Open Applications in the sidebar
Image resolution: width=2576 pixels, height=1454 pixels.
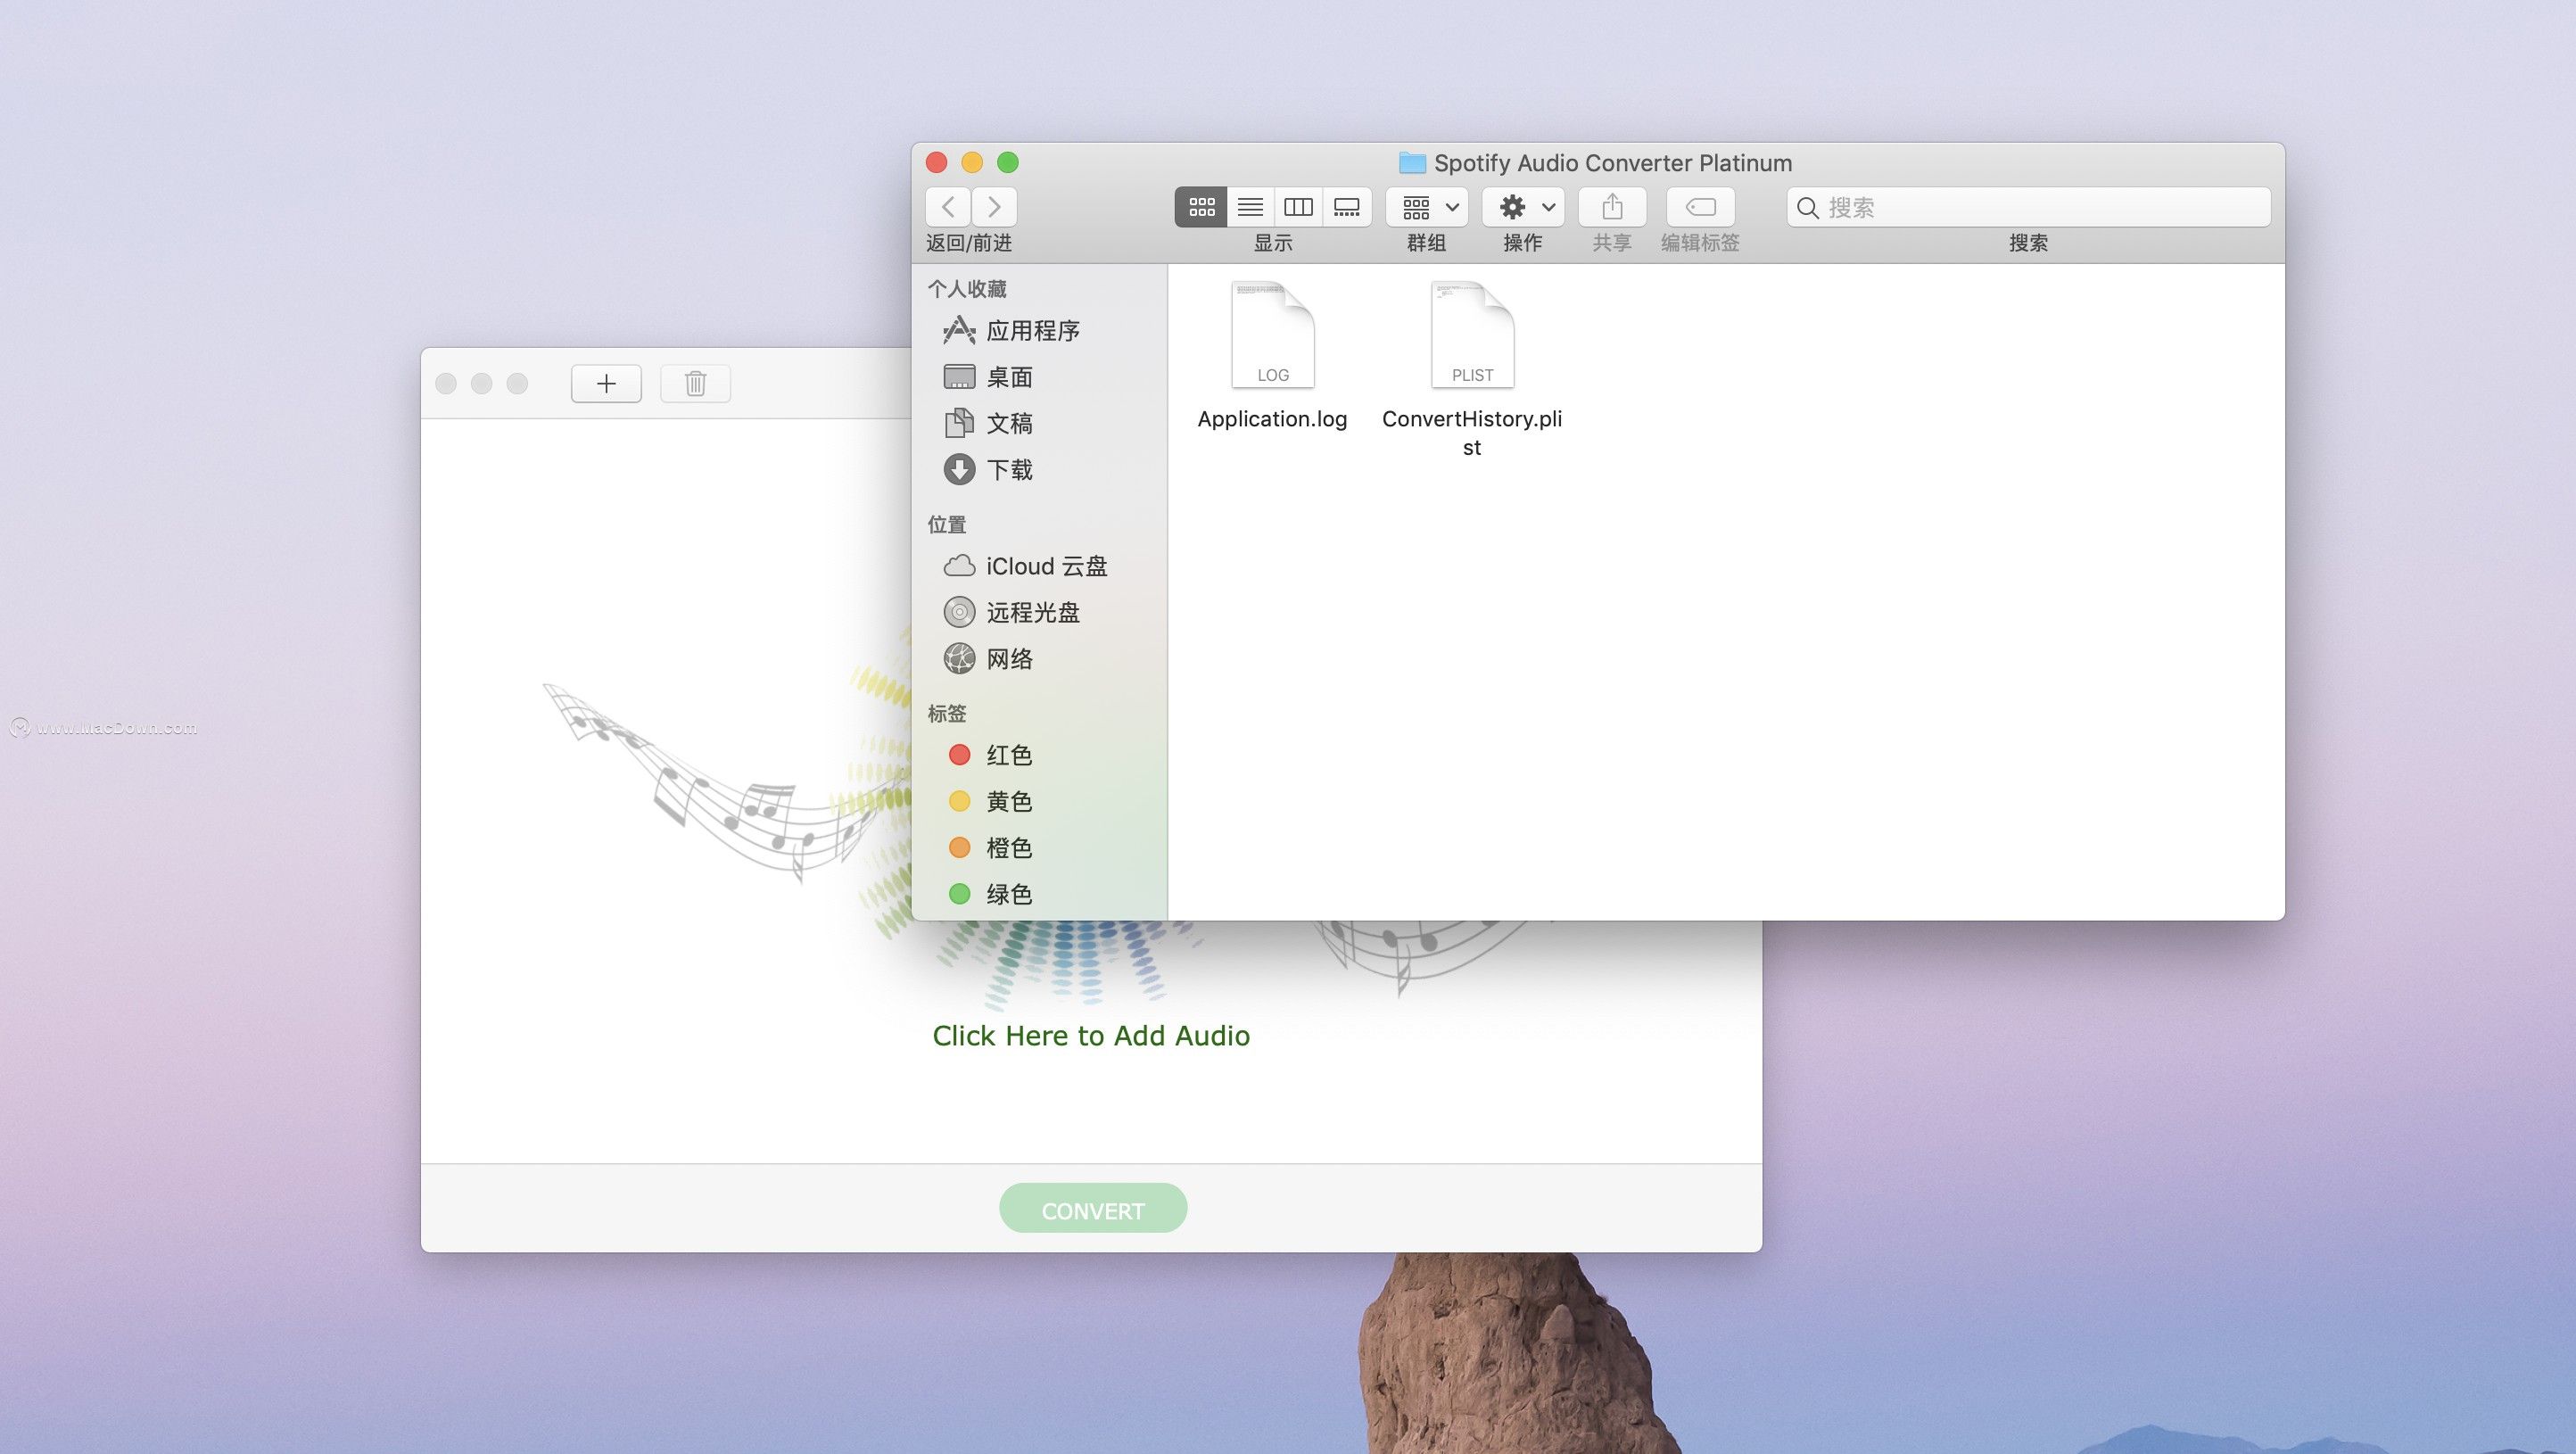tap(1040, 331)
